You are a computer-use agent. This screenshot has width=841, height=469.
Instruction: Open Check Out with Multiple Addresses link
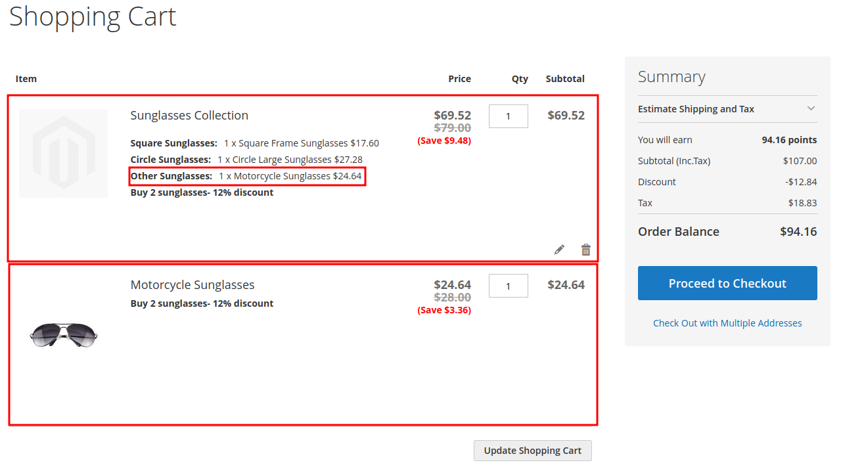coord(727,323)
